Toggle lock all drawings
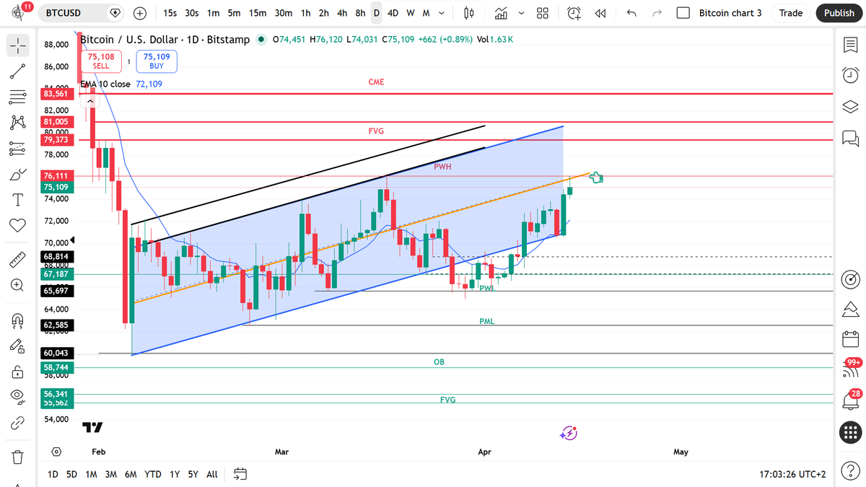866x487 pixels. pos(18,372)
